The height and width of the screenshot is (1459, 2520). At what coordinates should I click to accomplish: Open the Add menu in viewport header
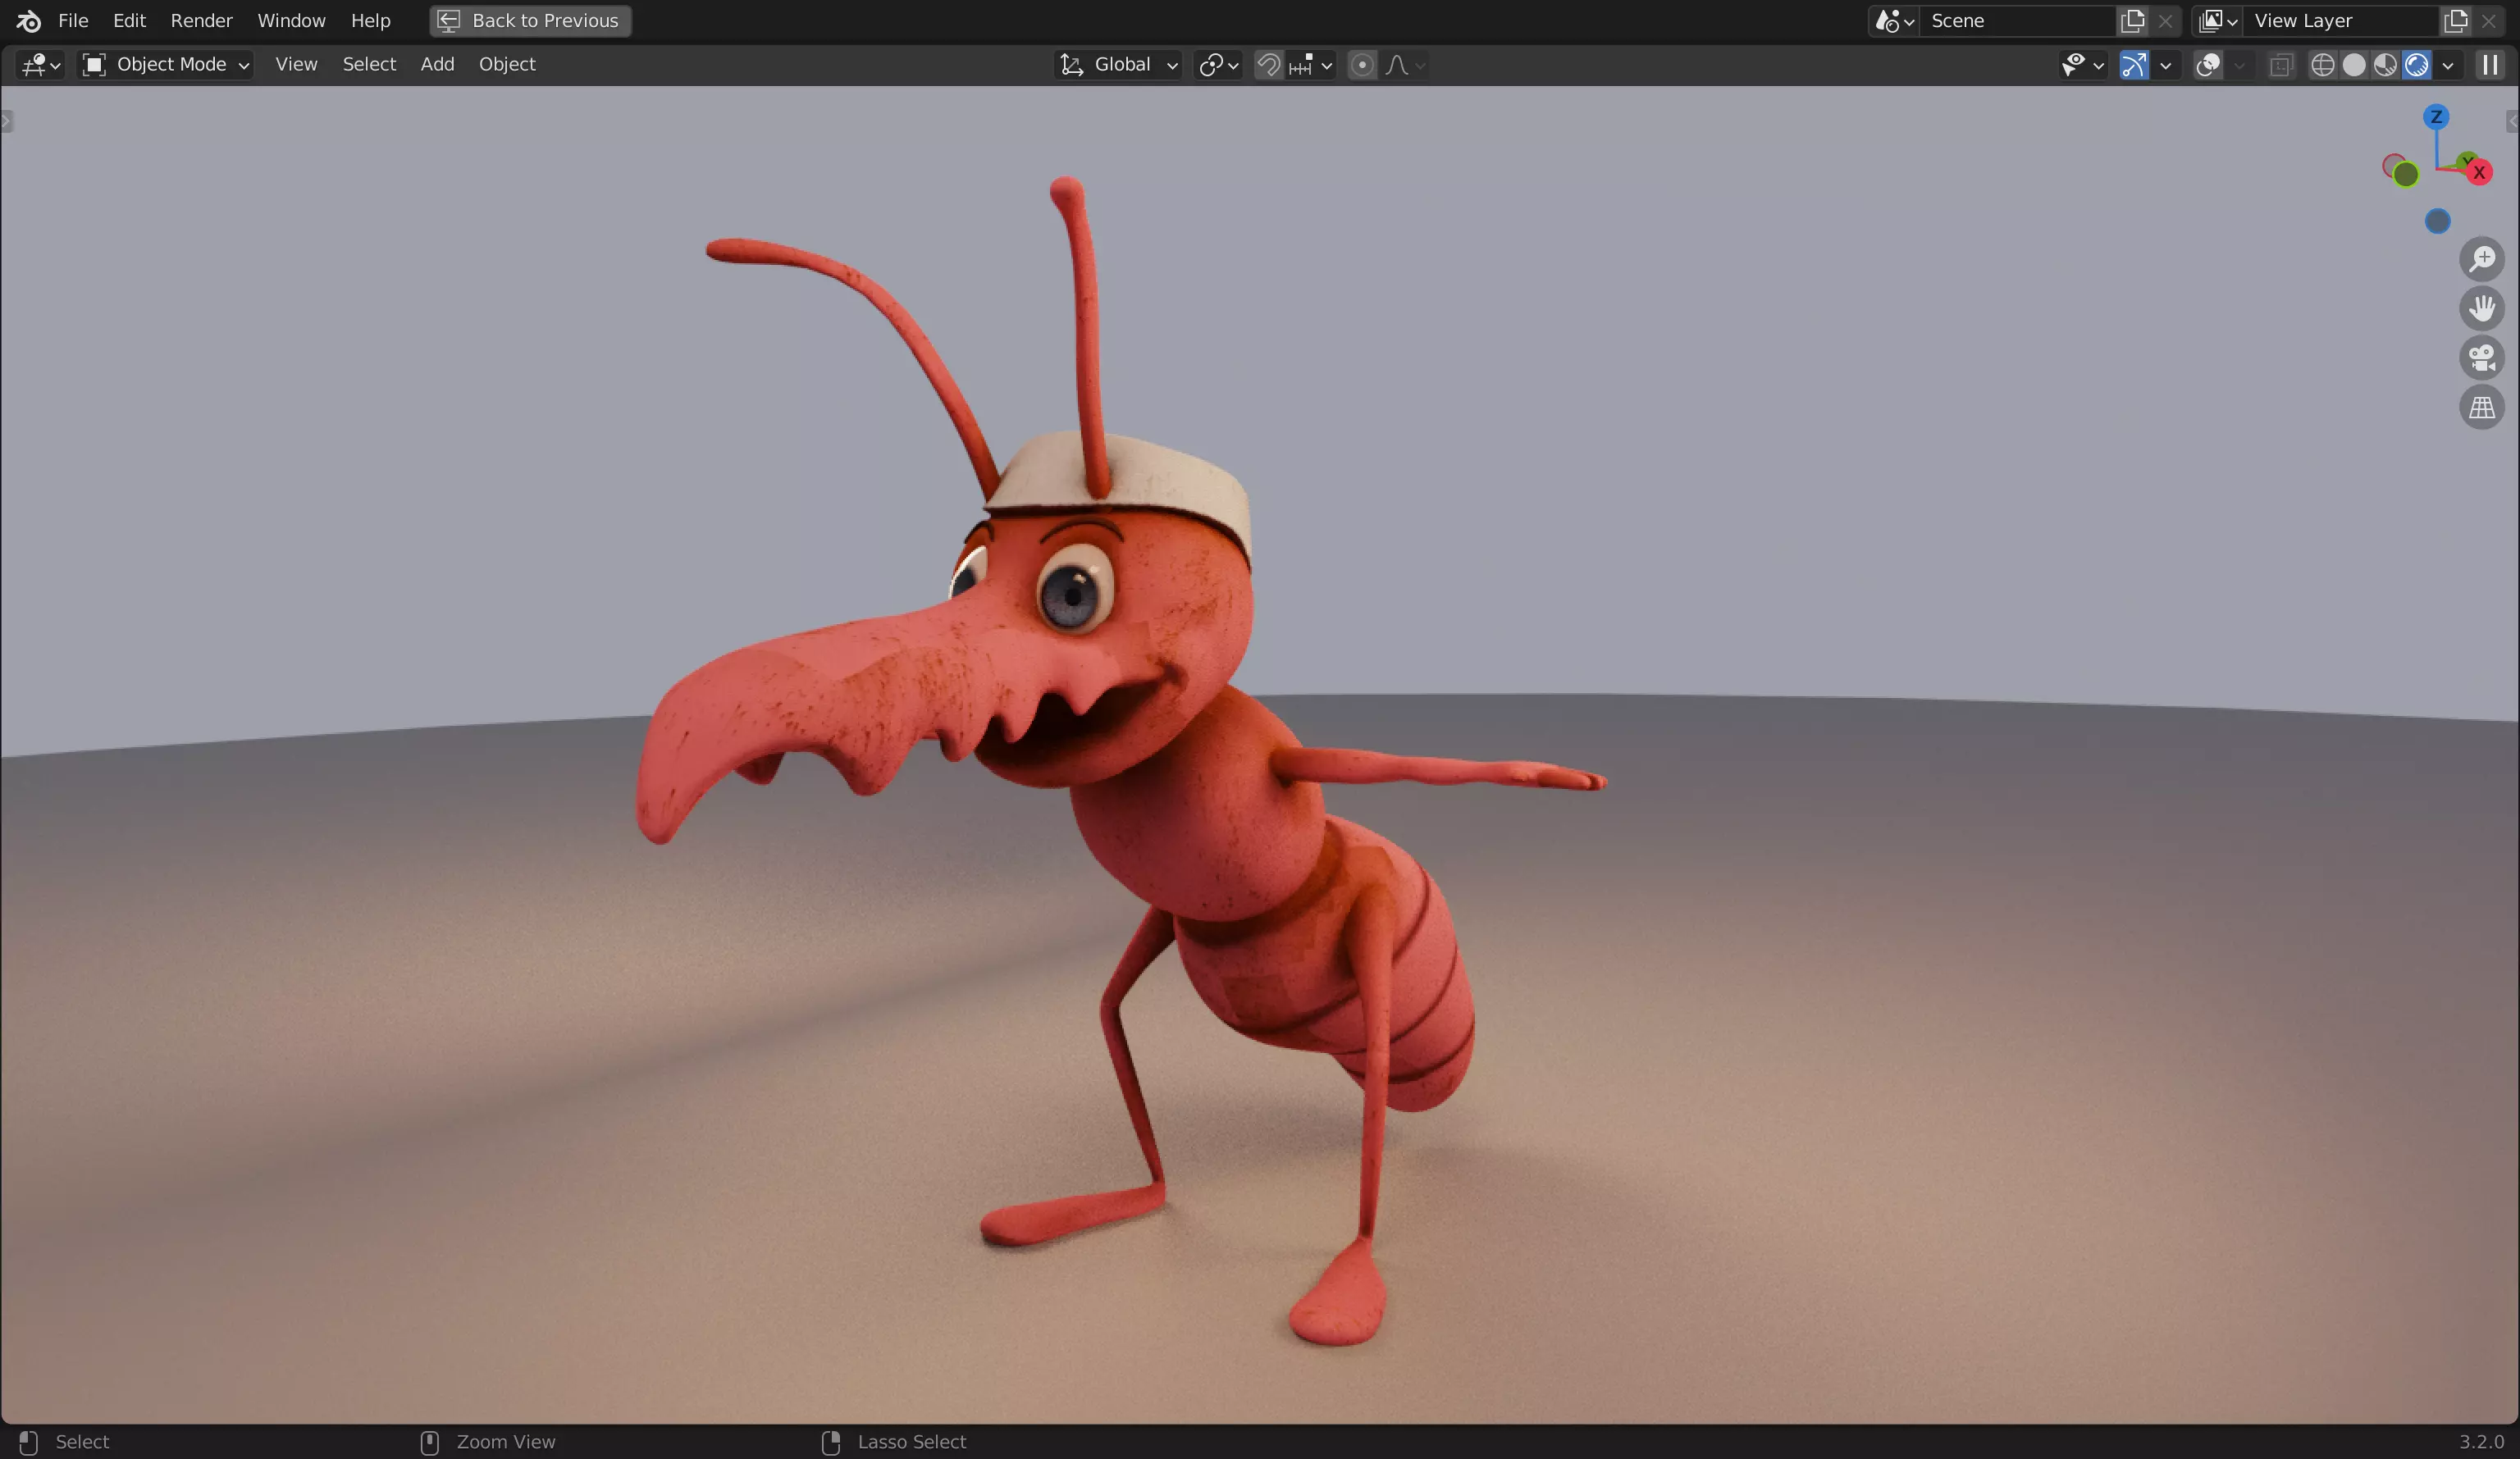point(437,64)
